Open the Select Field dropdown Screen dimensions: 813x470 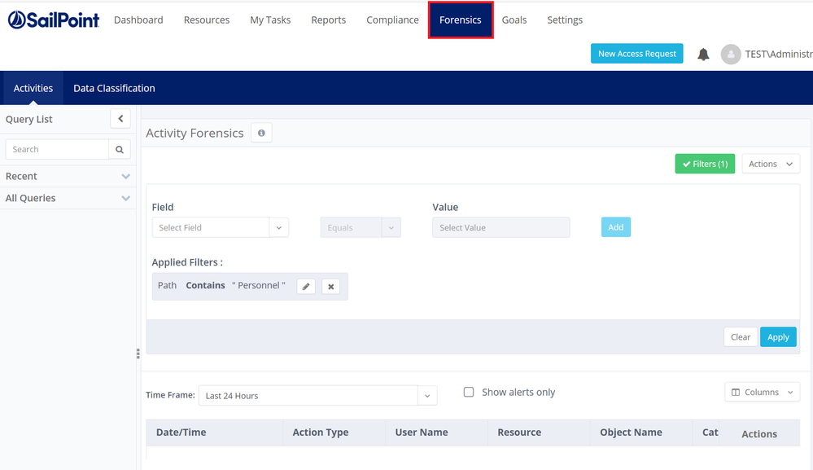click(x=221, y=228)
